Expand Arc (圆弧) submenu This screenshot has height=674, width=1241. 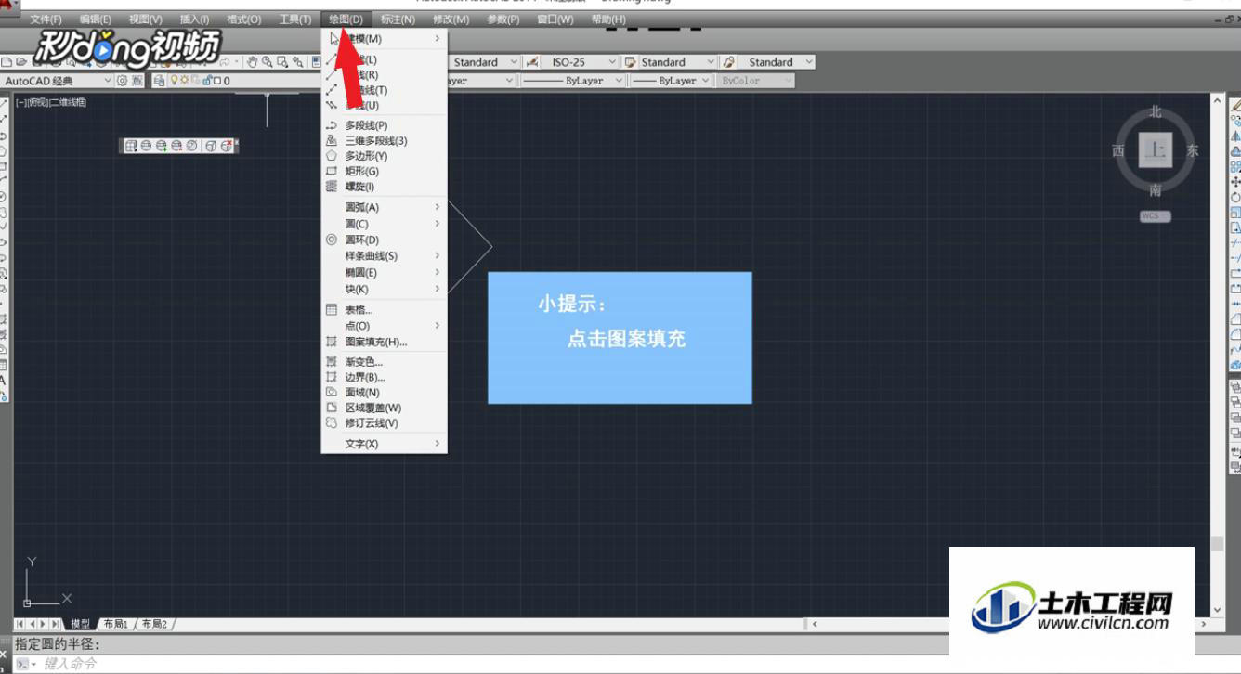[x=384, y=207]
